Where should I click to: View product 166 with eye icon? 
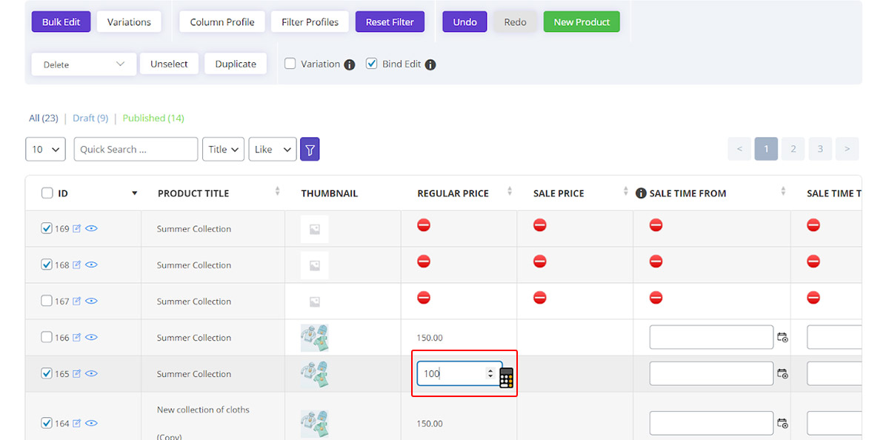point(91,338)
